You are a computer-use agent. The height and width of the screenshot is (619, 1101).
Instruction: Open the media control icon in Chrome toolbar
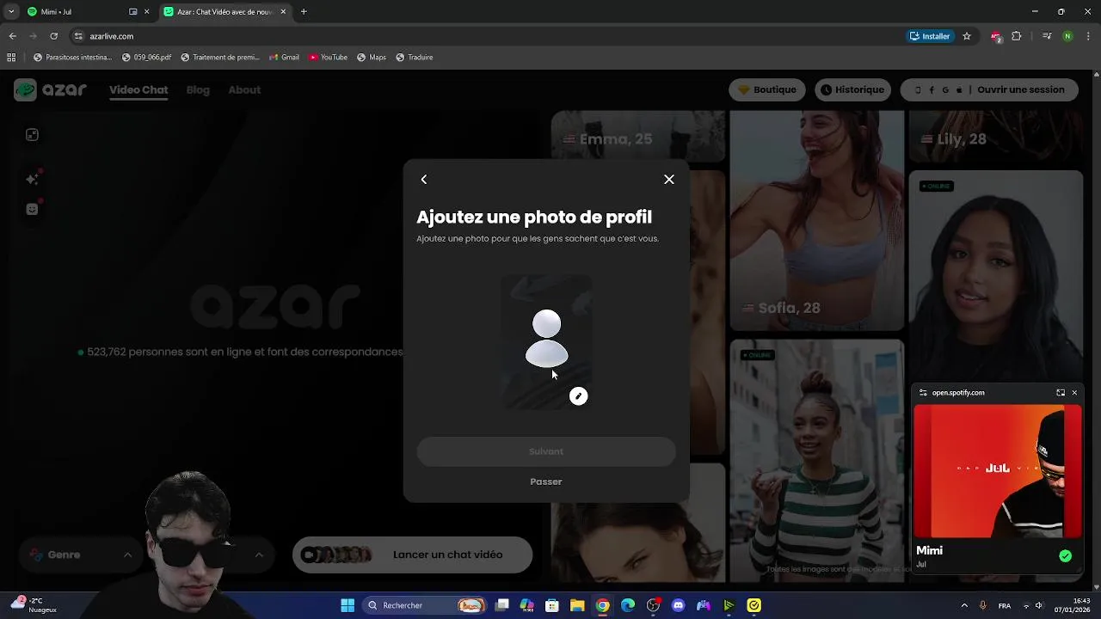pos(1047,36)
